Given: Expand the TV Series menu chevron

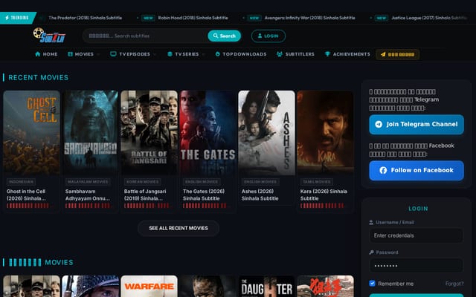Looking at the screenshot, I should (x=203, y=54).
